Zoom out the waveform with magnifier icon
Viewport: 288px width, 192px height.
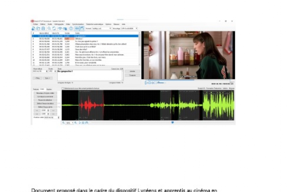pos(63,123)
